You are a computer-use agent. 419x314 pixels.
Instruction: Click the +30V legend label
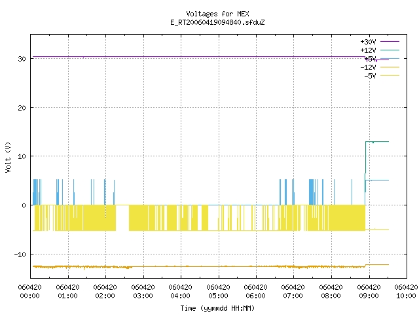point(368,42)
